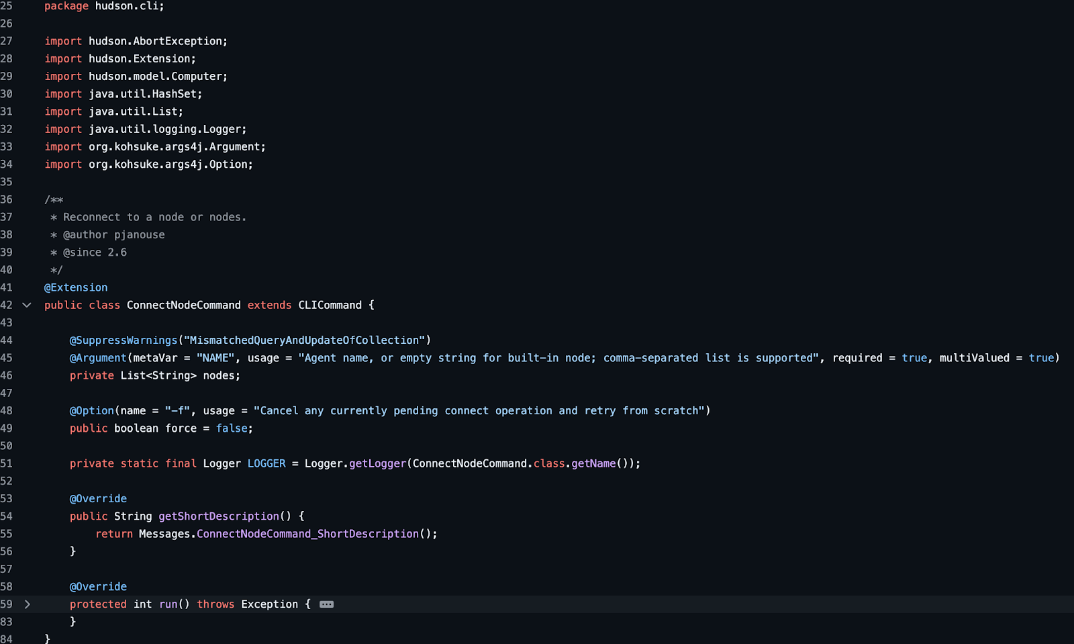Select line number 51 in the gutter
Viewport: 1074px width, 644px height.
[x=7, y=463]
